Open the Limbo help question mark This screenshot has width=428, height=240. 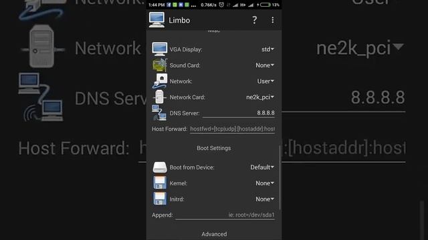tap(254, 20)
